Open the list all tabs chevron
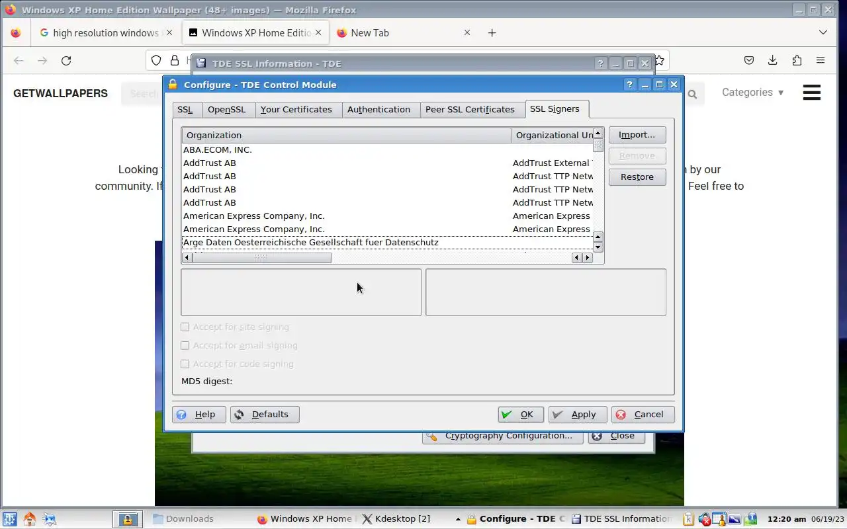 pyautogui.click(x=823, y=32)
